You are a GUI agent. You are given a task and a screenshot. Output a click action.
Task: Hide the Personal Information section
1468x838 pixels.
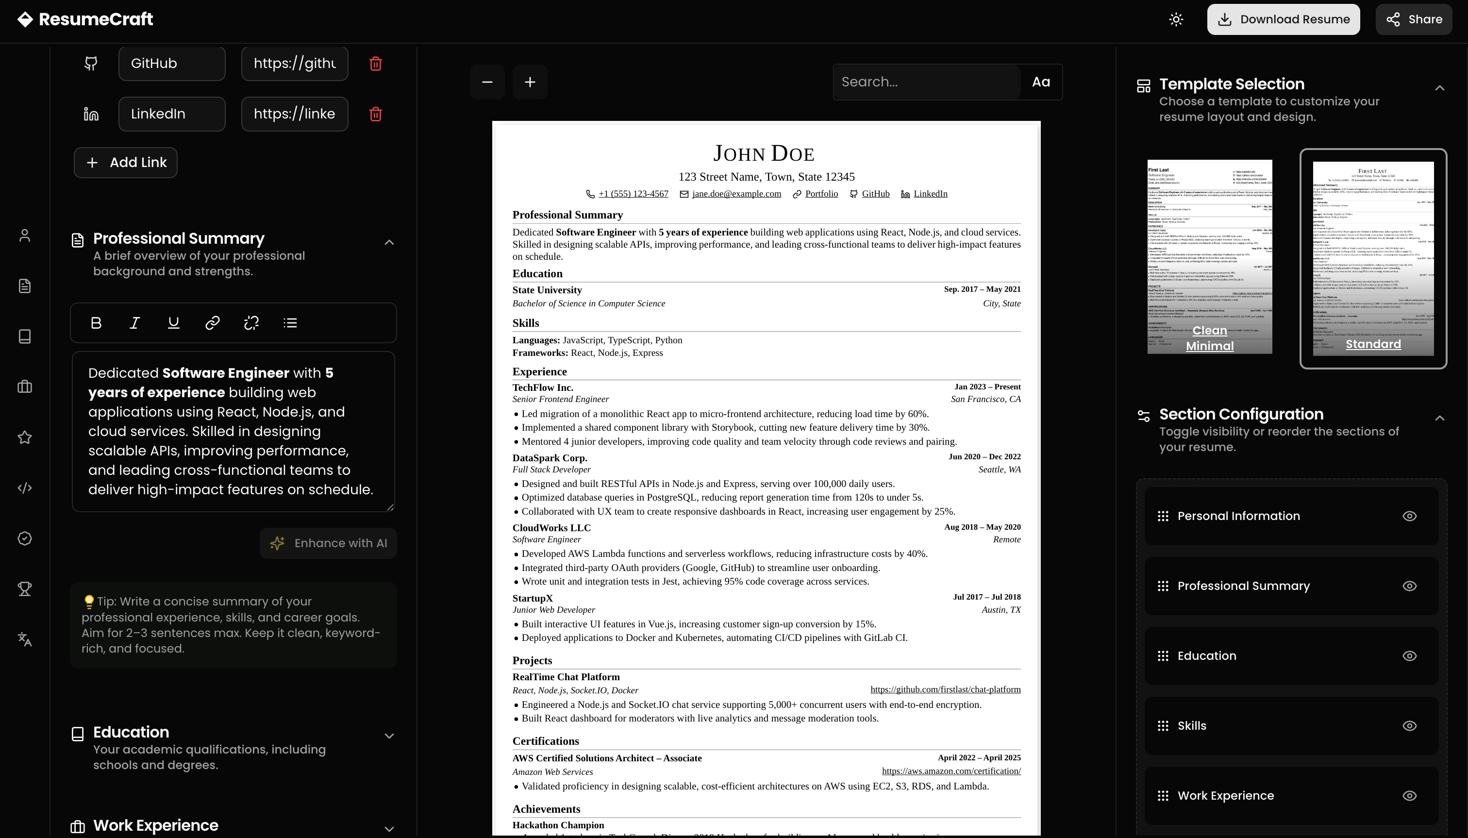click(x=1409, y=516)
